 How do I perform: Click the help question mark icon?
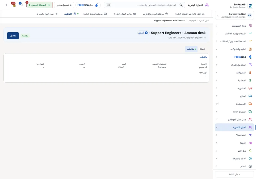point(6,5)
